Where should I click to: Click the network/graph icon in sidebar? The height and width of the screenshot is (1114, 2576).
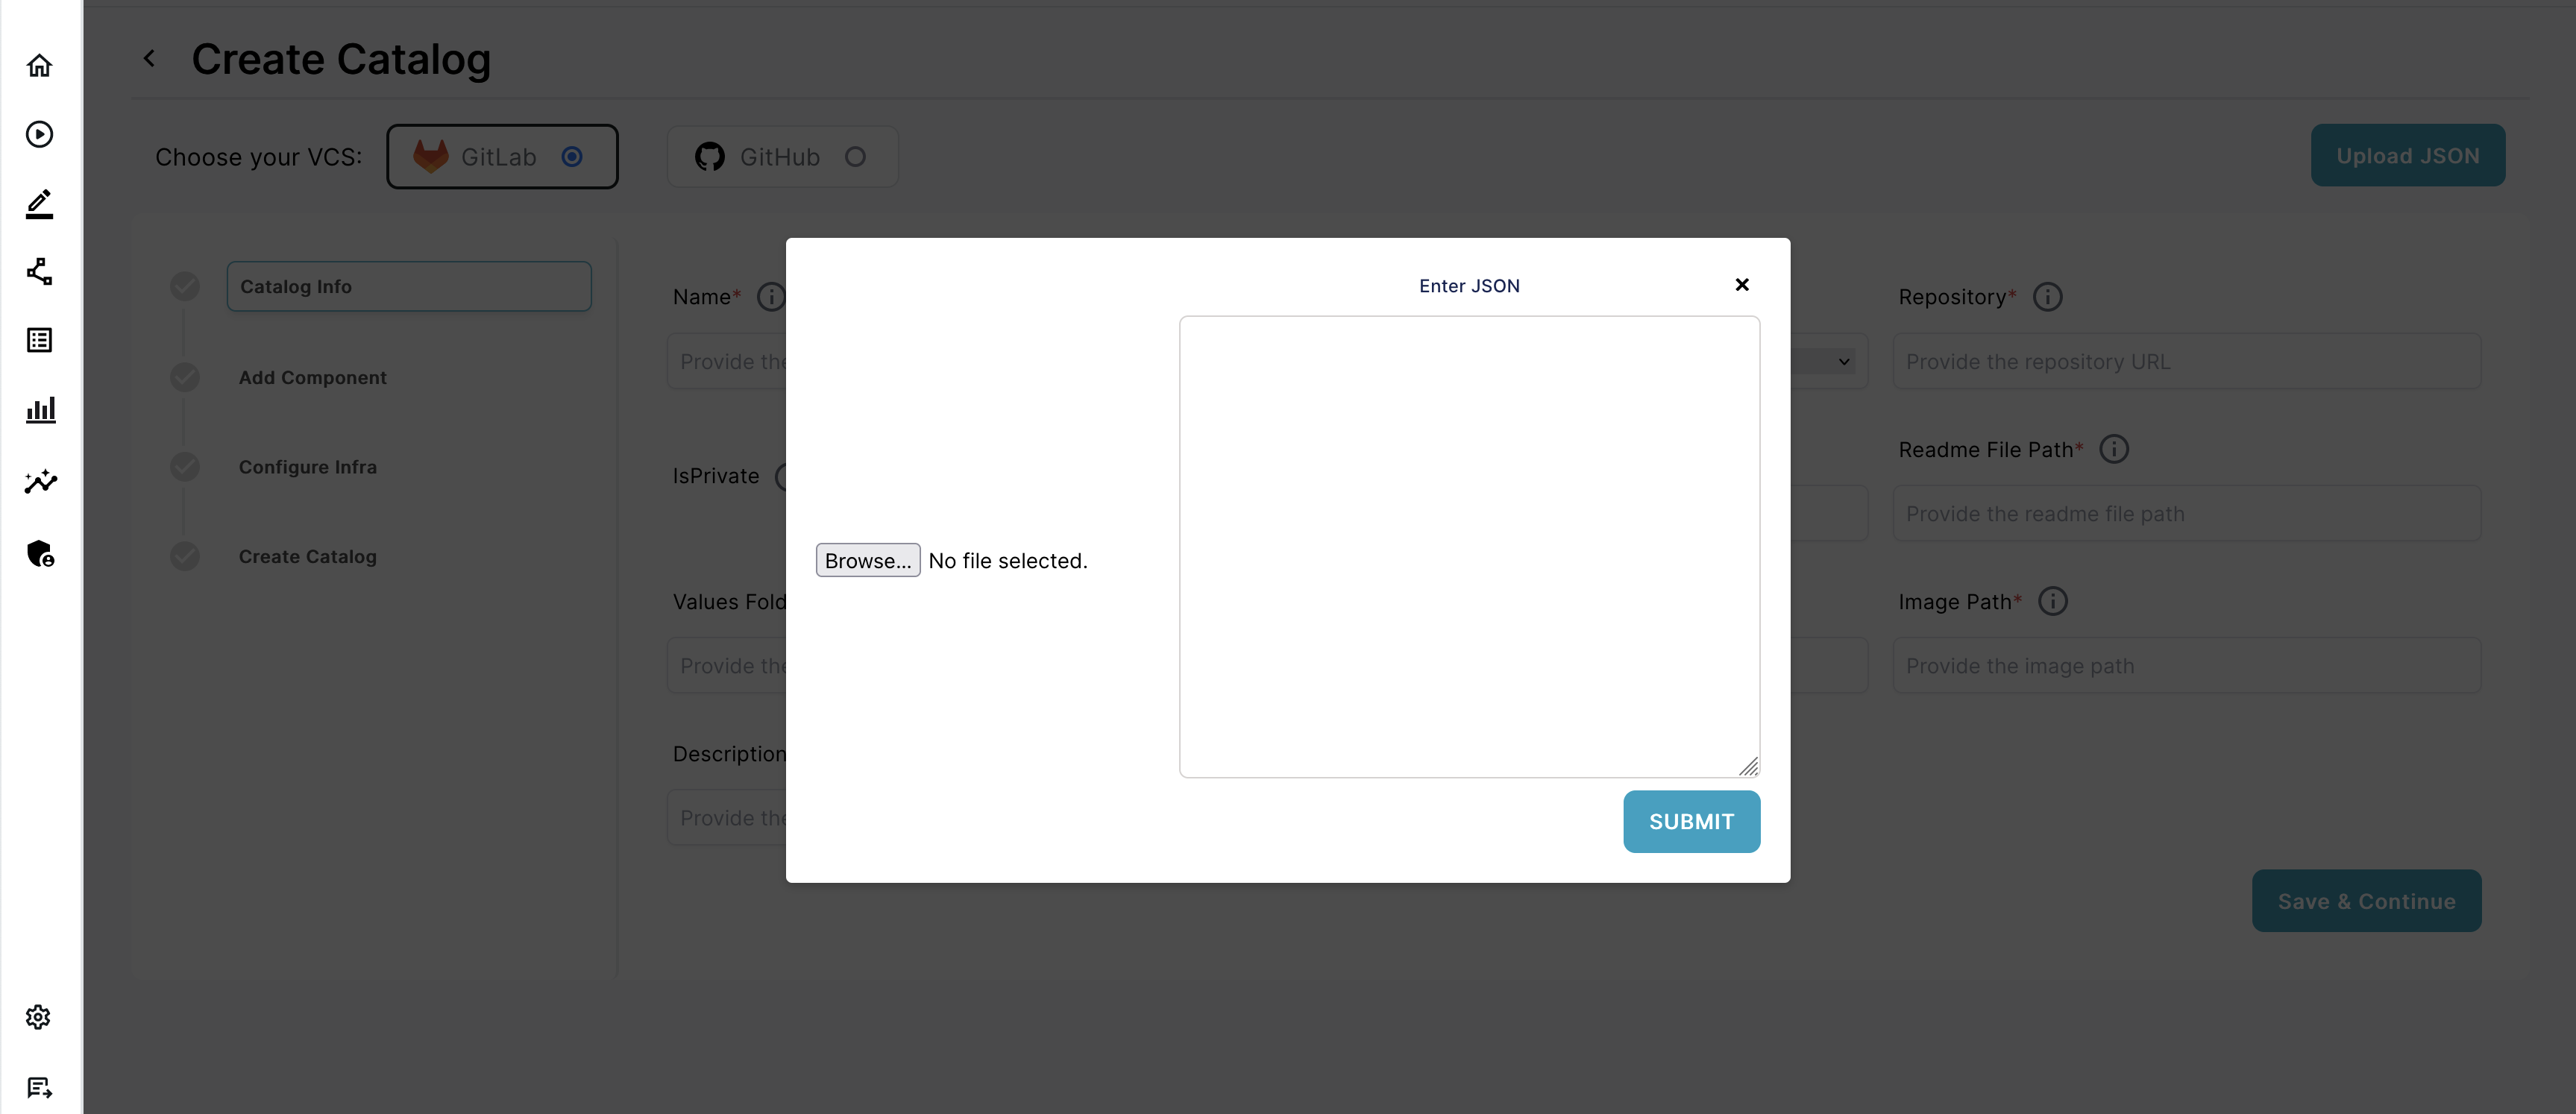click(x=40, y=269)
